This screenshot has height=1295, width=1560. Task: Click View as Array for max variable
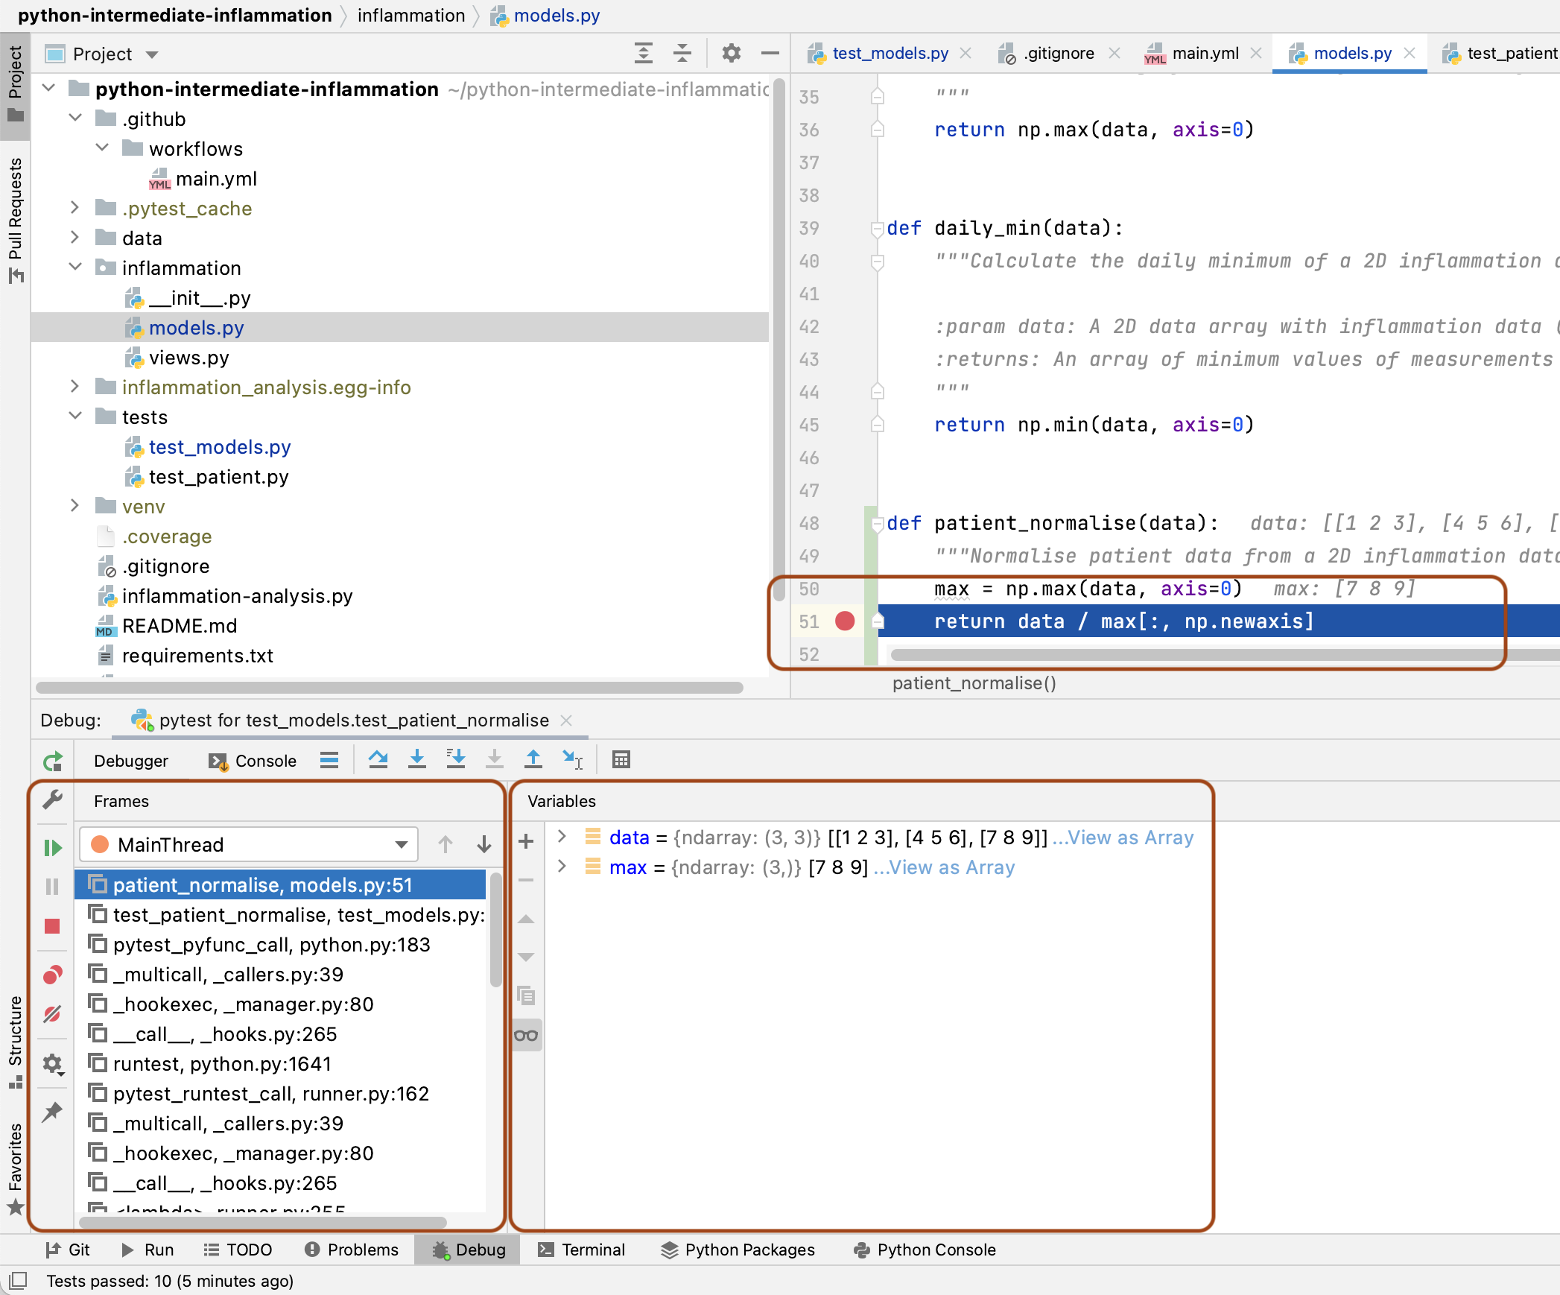coord(943,867)
